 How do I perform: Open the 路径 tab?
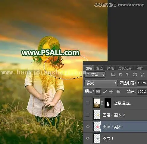pos(111,68)
